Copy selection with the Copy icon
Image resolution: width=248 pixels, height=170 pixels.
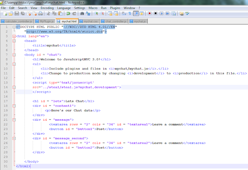click(54, 14)
